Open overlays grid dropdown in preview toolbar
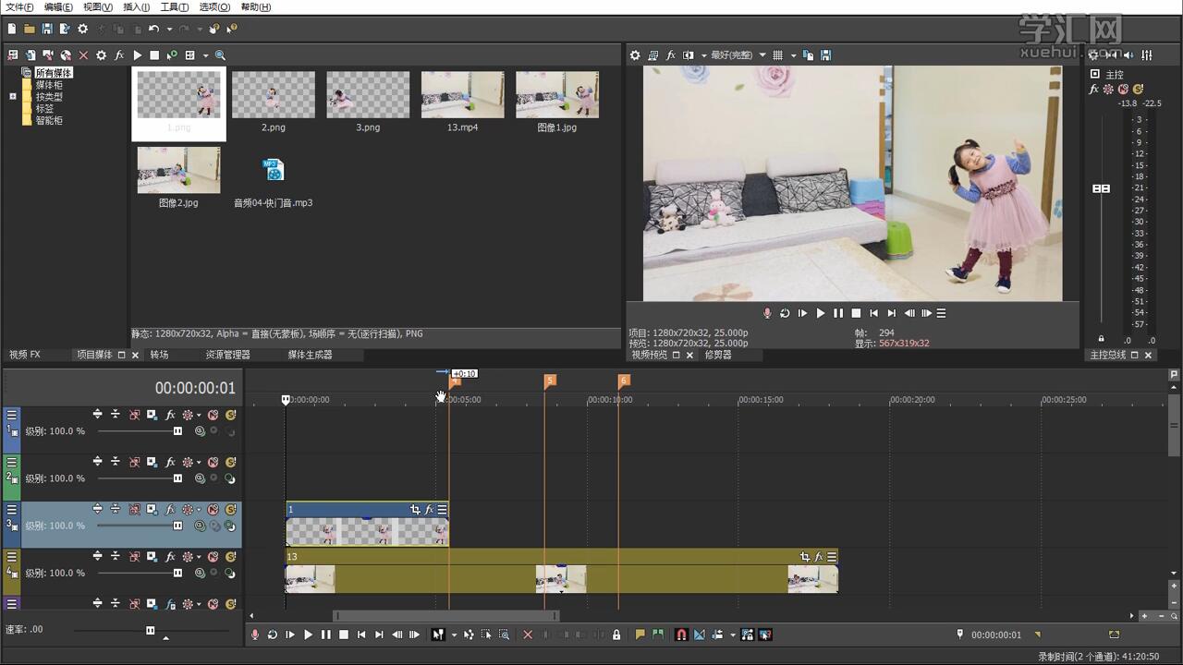Viewport: 1183px width, 665px height. (x=792, y=55)
